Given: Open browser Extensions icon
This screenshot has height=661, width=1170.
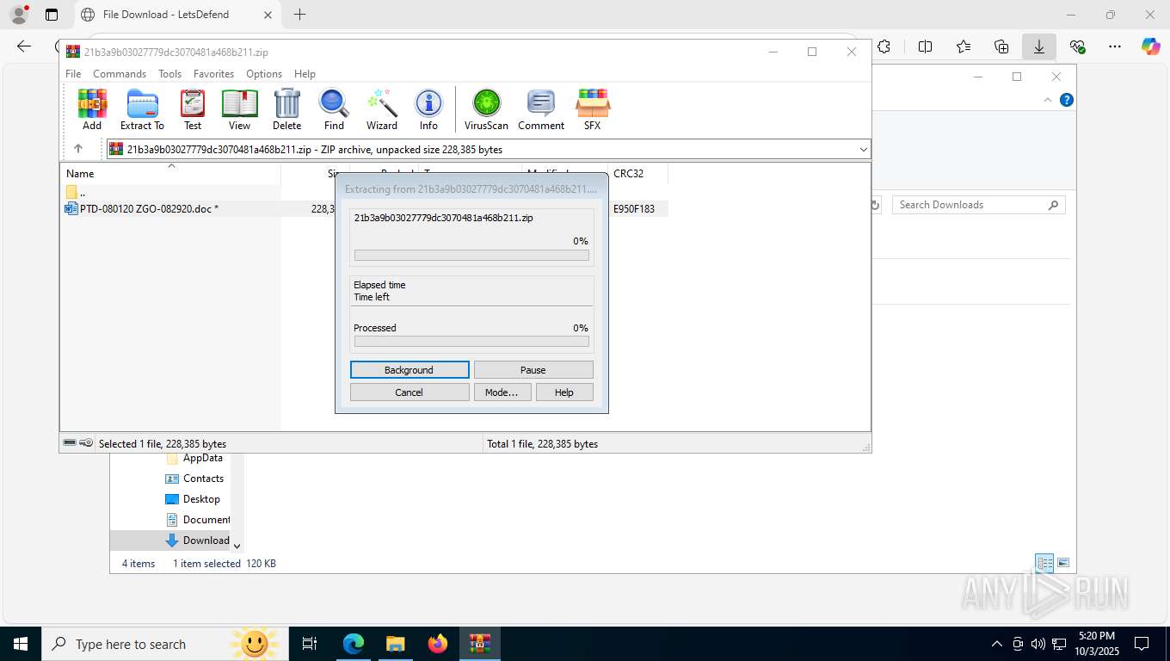Looking at the screenshot, I should [884, 46].
